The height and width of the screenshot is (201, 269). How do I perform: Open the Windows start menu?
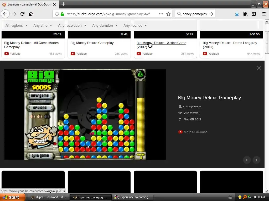coord(12,197)
